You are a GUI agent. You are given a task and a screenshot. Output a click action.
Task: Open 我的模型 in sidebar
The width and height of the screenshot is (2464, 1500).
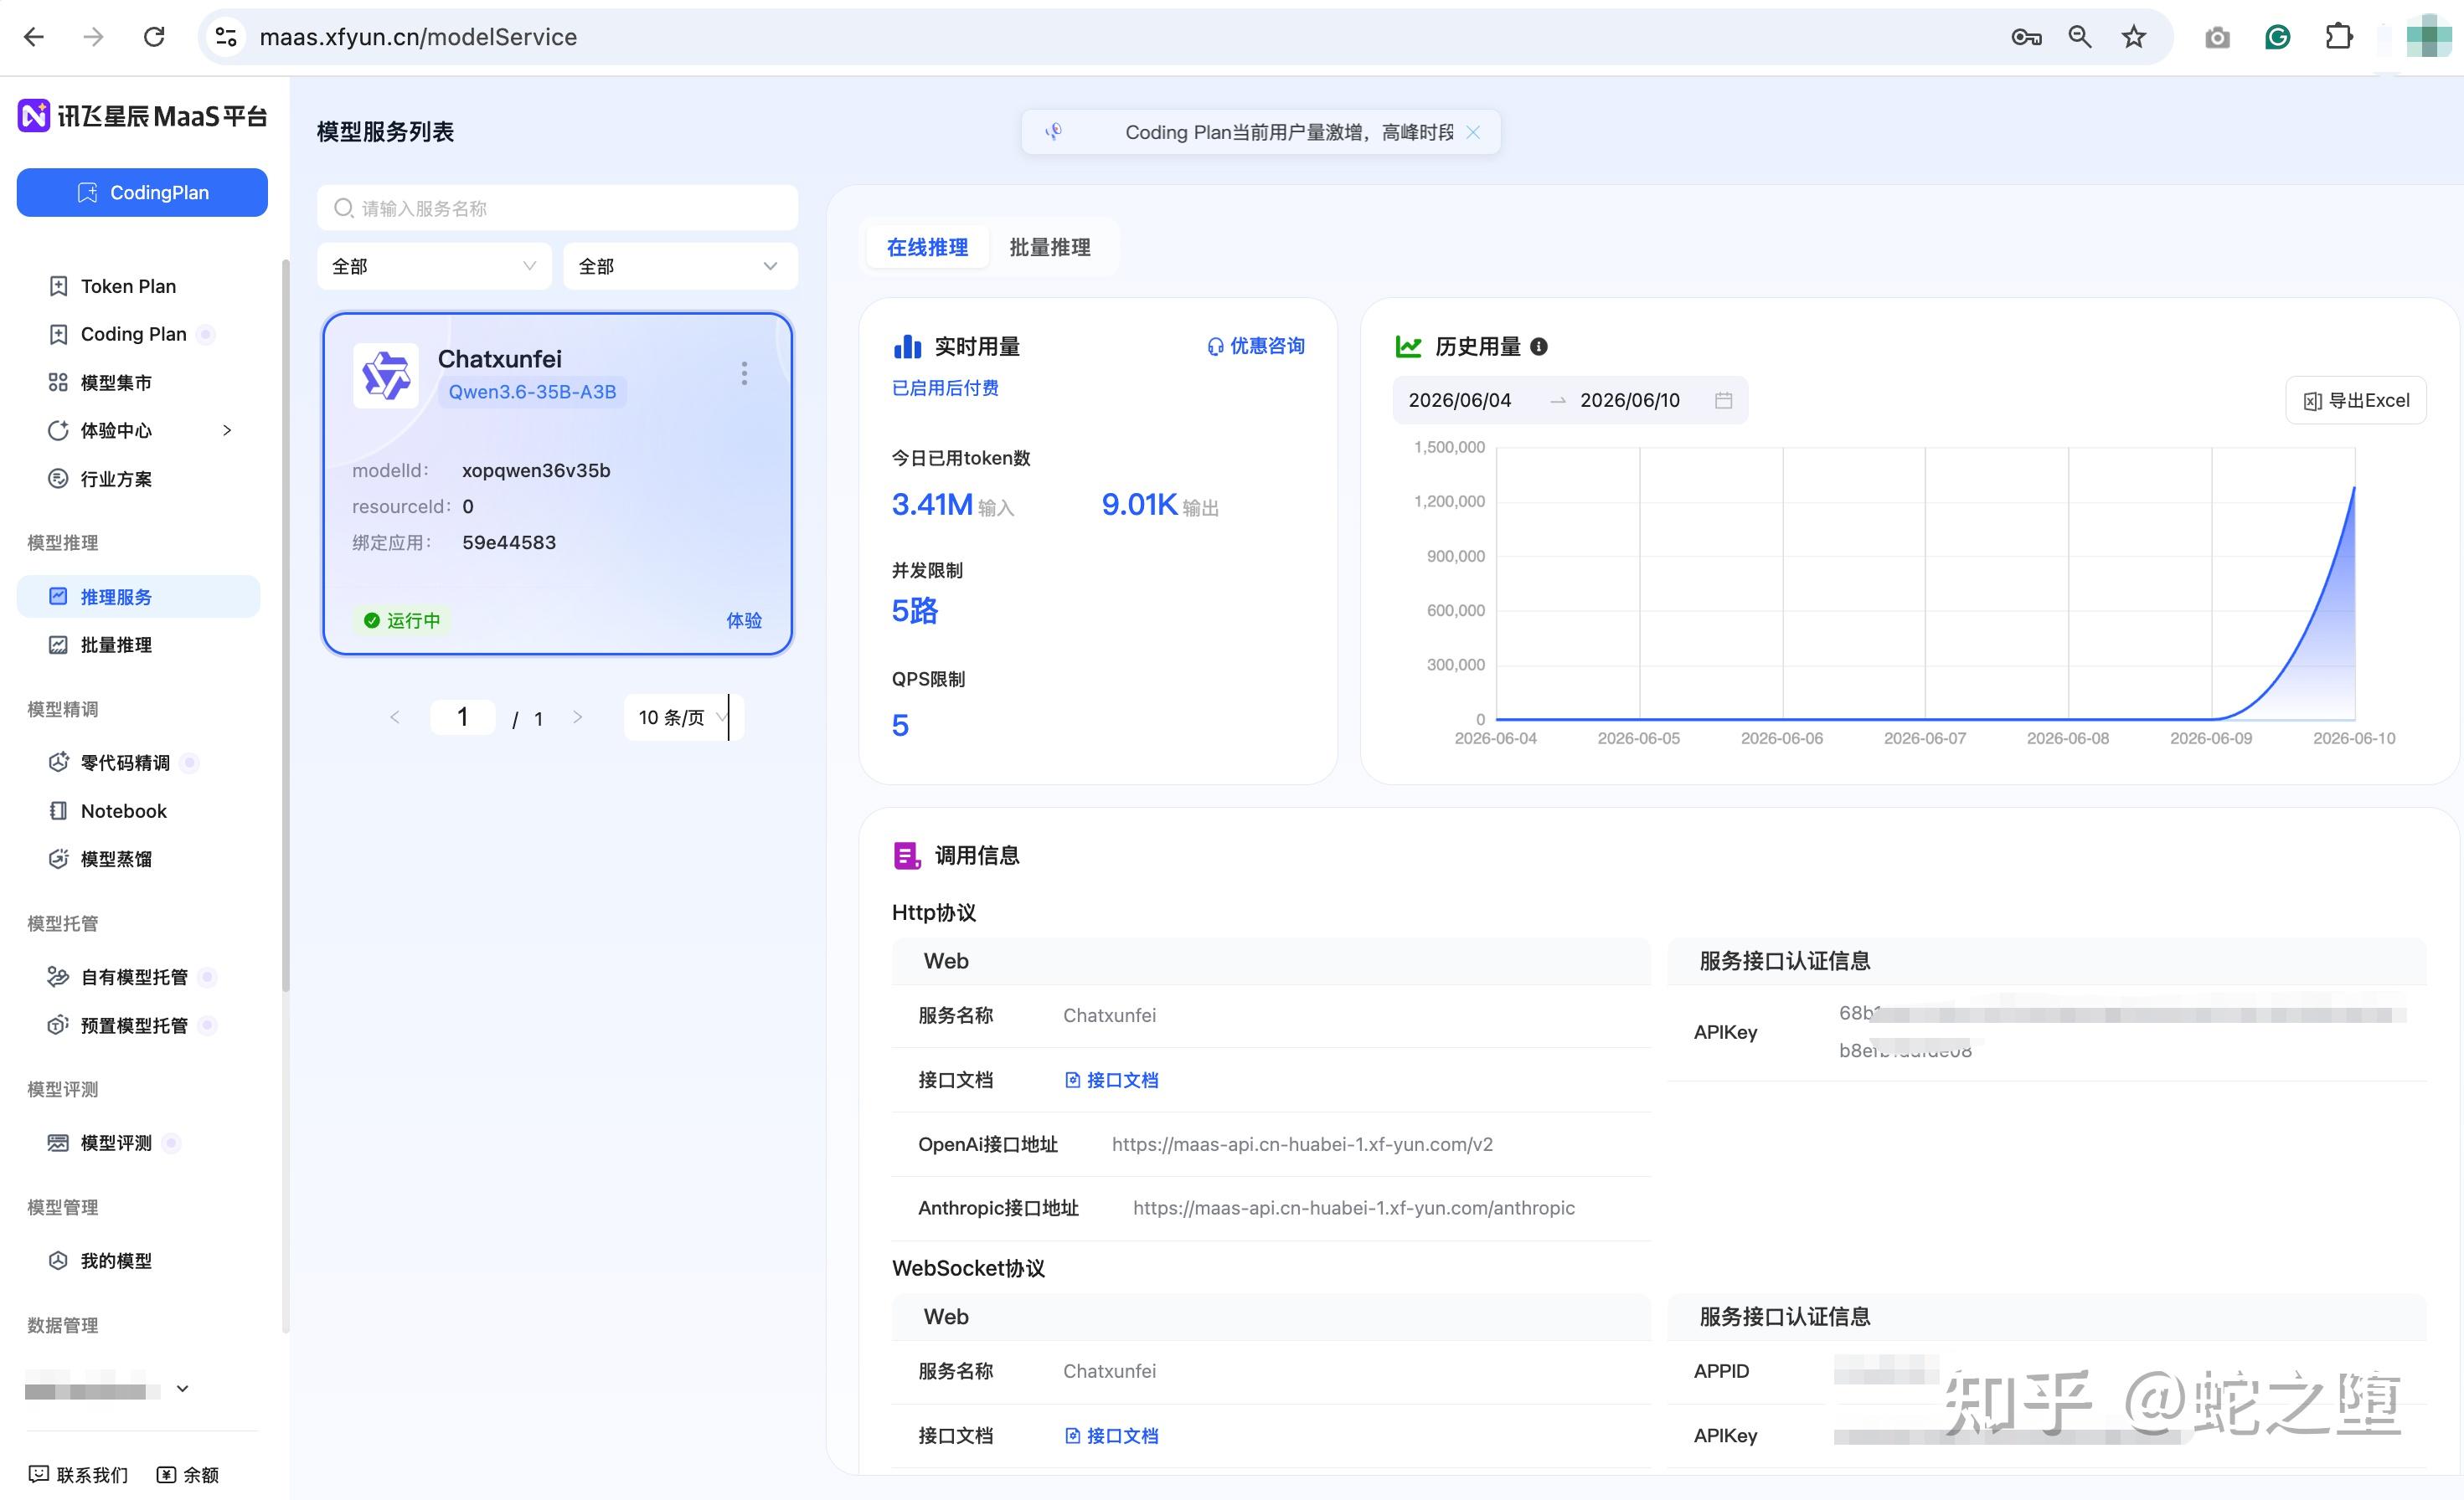click(116, 1260)
